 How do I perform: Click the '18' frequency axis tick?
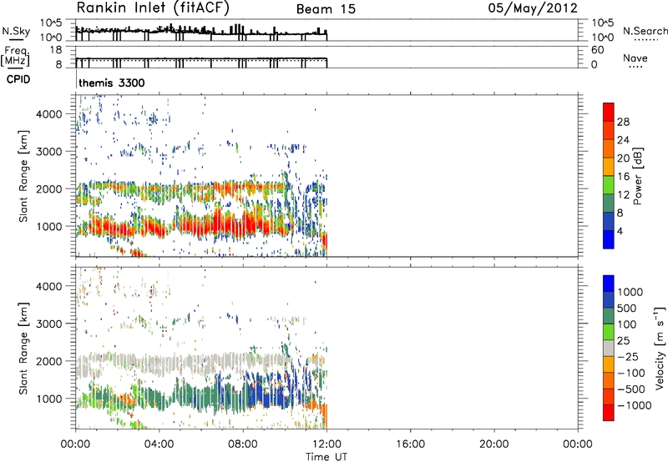[56, 50]
